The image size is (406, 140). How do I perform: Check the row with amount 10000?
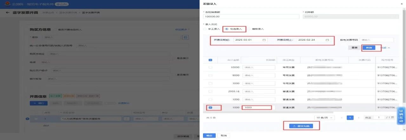click(x=210, y=67)
